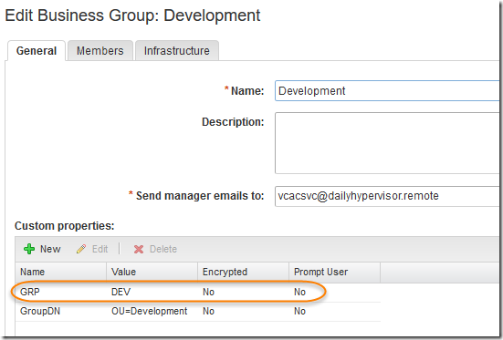
Task: Click the Custom properties label
Action: [65, 226]
